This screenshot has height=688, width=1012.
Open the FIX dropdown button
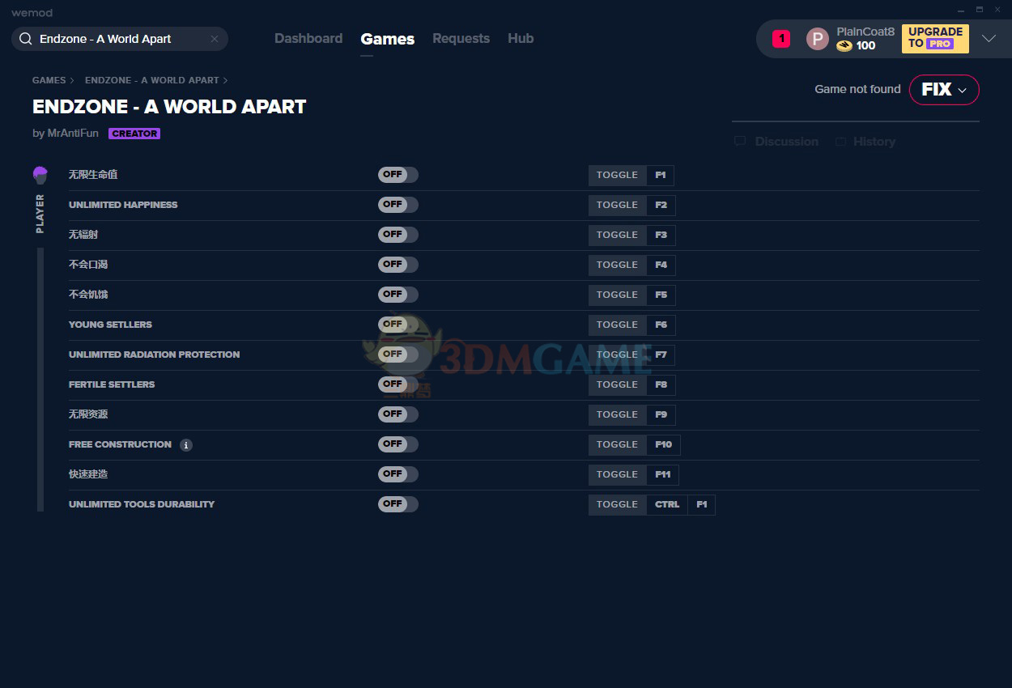click(944, 90)
